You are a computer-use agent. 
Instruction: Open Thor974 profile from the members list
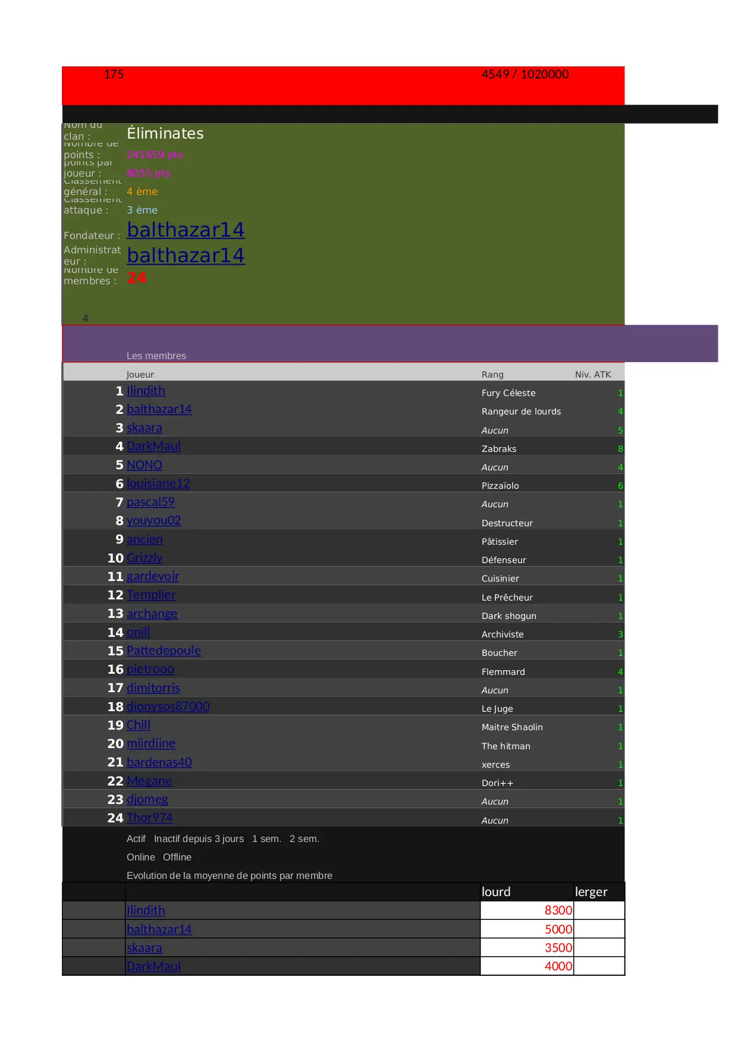click(149, 818)
